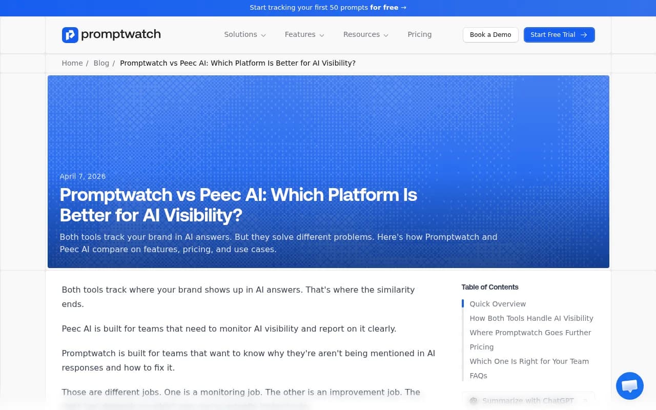The width and height of the screenshot is (656, 410).
Task: Expand the Resources dropdown menu
Action: coord(366,34)
